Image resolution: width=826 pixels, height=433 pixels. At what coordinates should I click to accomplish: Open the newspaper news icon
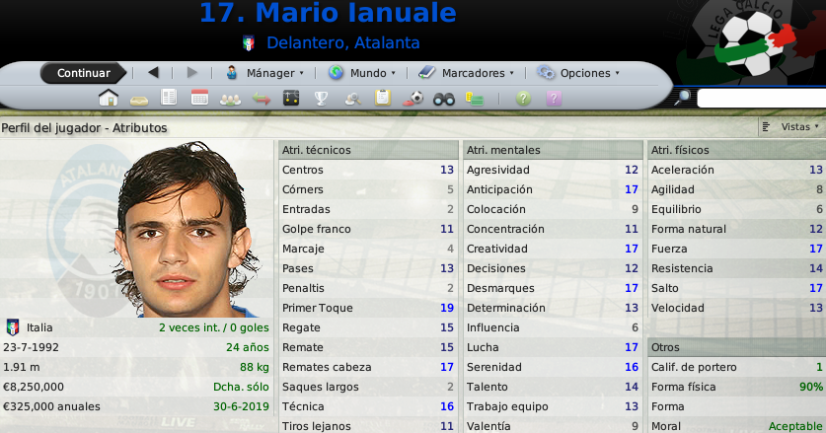pyautogui.click(x=169, y=98)
